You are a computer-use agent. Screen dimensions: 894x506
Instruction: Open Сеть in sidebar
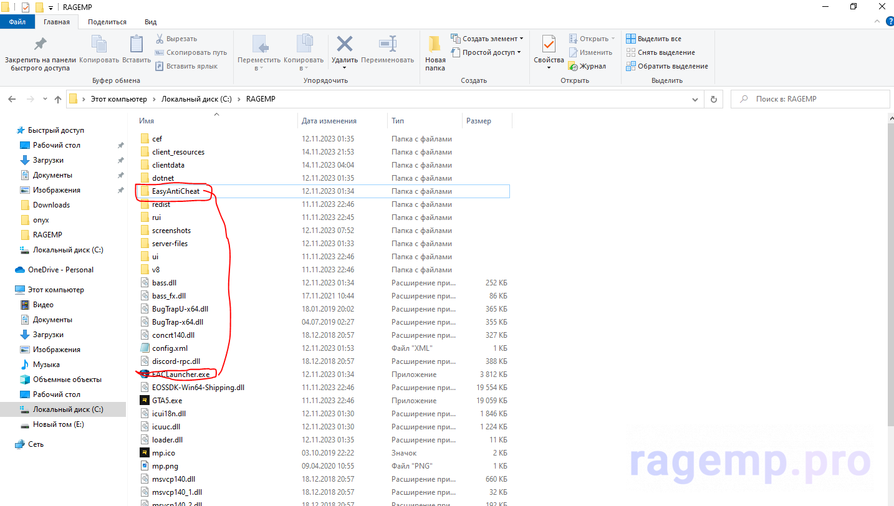tap(36, 444)
